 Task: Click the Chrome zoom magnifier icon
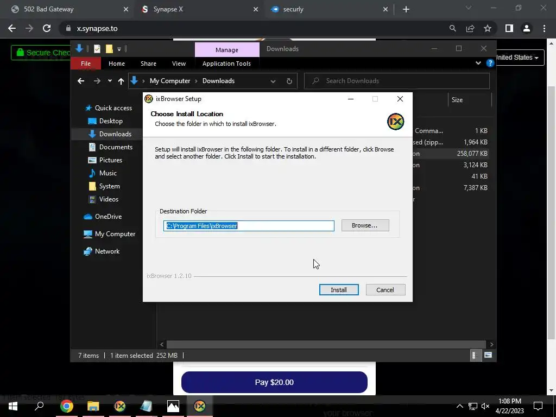click(x=452, y=28)
